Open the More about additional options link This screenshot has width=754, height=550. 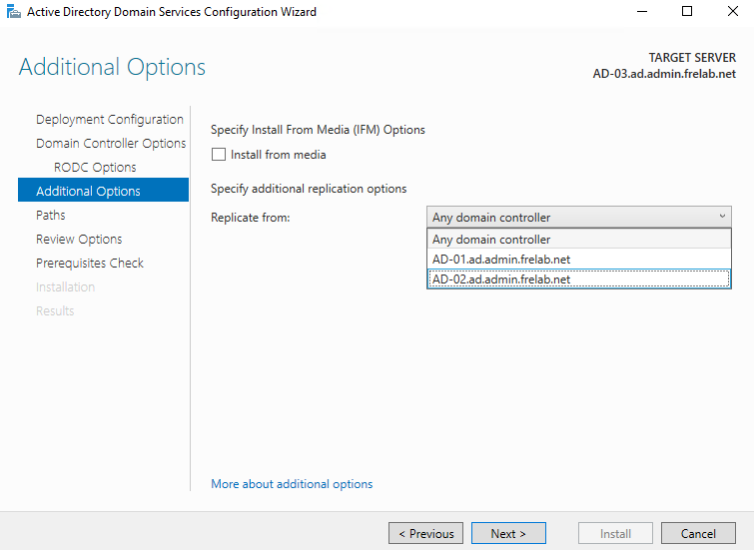292,484
